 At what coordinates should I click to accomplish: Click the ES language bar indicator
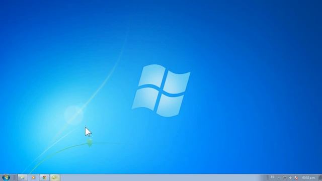(x=272, y=177)
